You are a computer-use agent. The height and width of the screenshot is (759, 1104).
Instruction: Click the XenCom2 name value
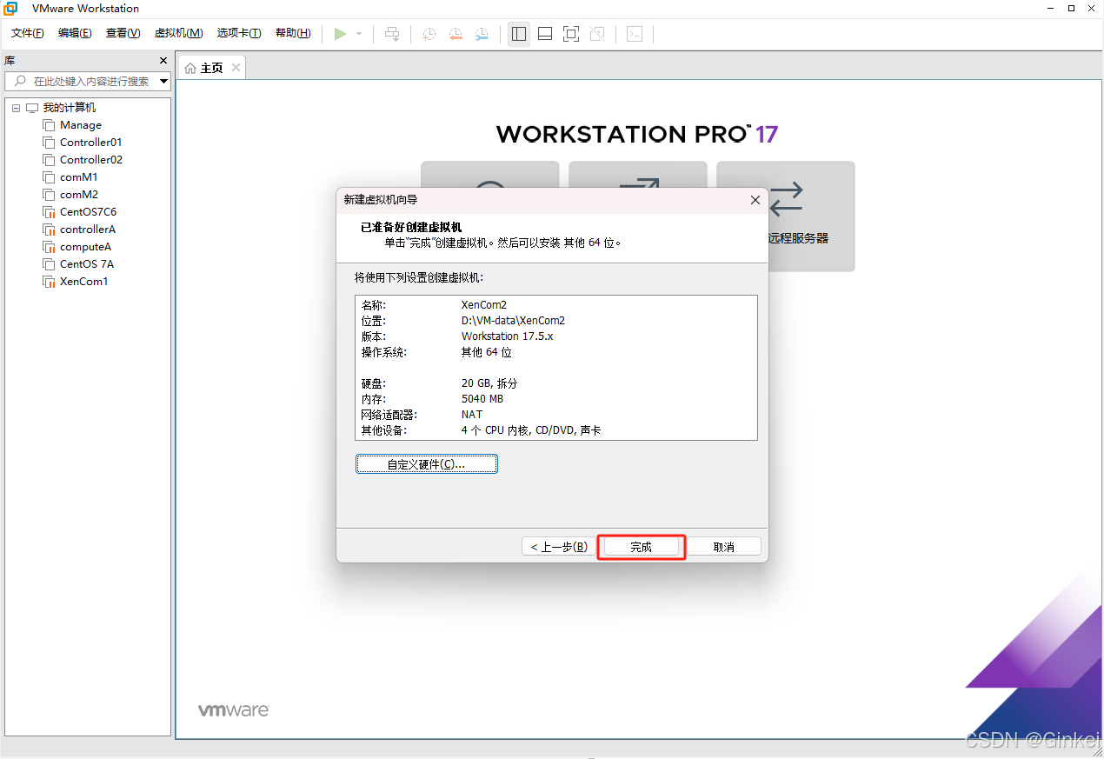click(x=484, y=306)
